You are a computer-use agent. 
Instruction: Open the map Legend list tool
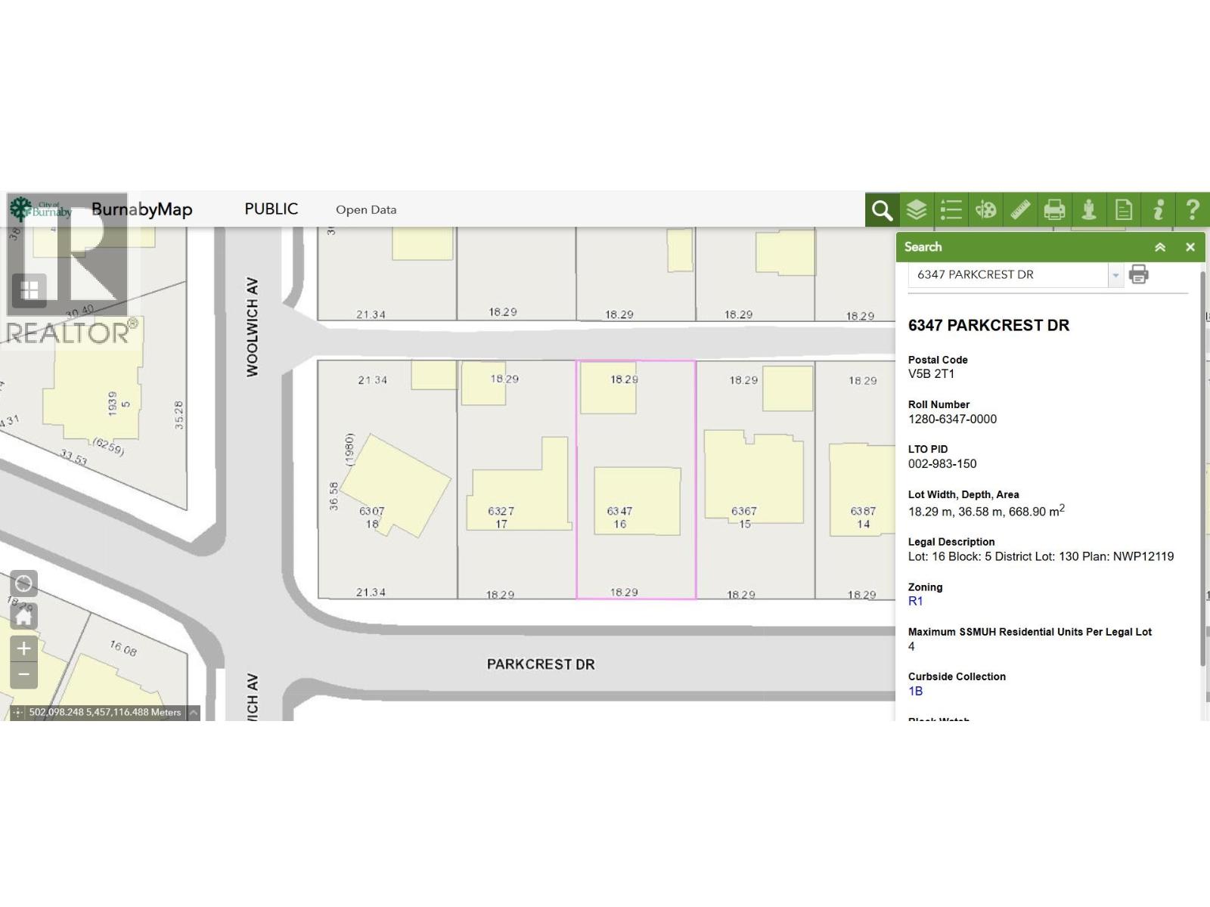[x=951, y=209]
